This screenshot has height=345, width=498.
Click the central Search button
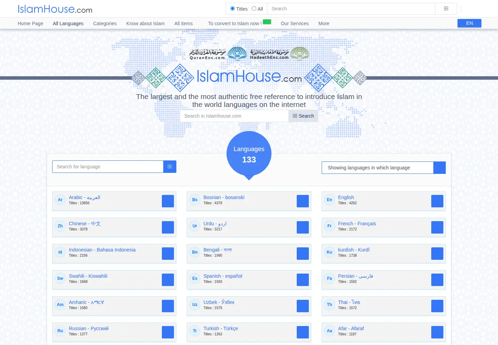click(303, 116)
